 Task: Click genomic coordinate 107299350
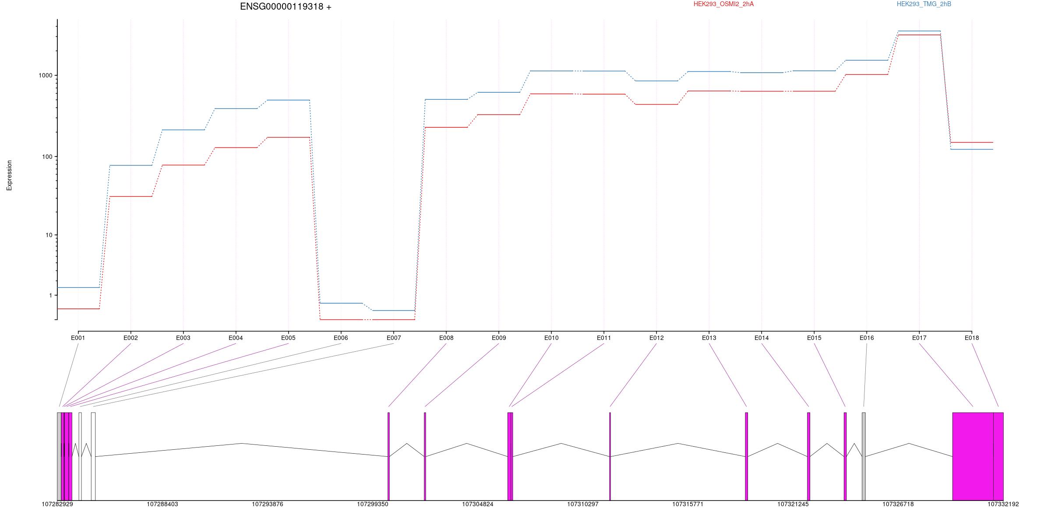[373, 504]
